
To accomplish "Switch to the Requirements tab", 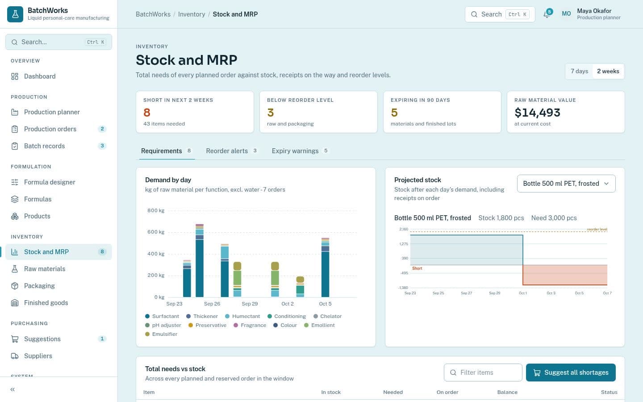I will [x=166, y=151].
